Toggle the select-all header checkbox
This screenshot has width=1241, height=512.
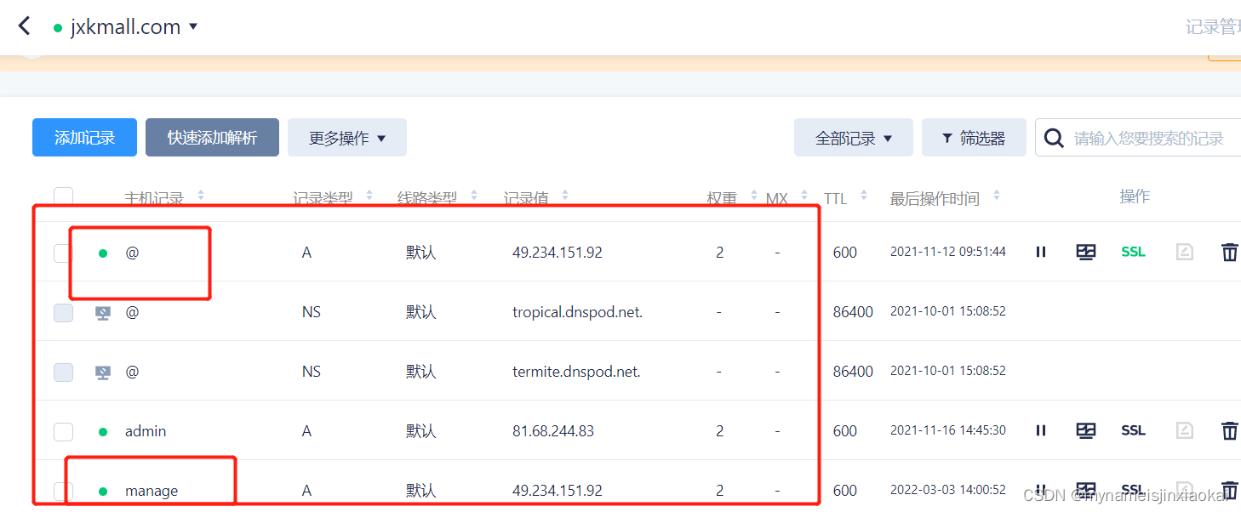[63, 197]
